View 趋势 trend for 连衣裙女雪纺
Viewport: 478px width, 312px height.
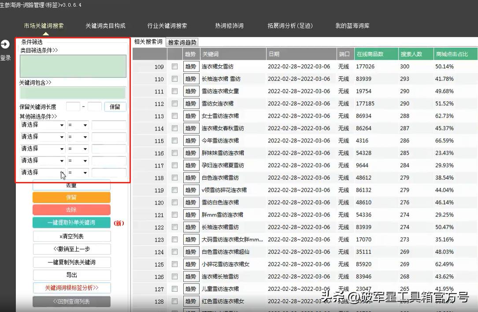tap(191, 67)
